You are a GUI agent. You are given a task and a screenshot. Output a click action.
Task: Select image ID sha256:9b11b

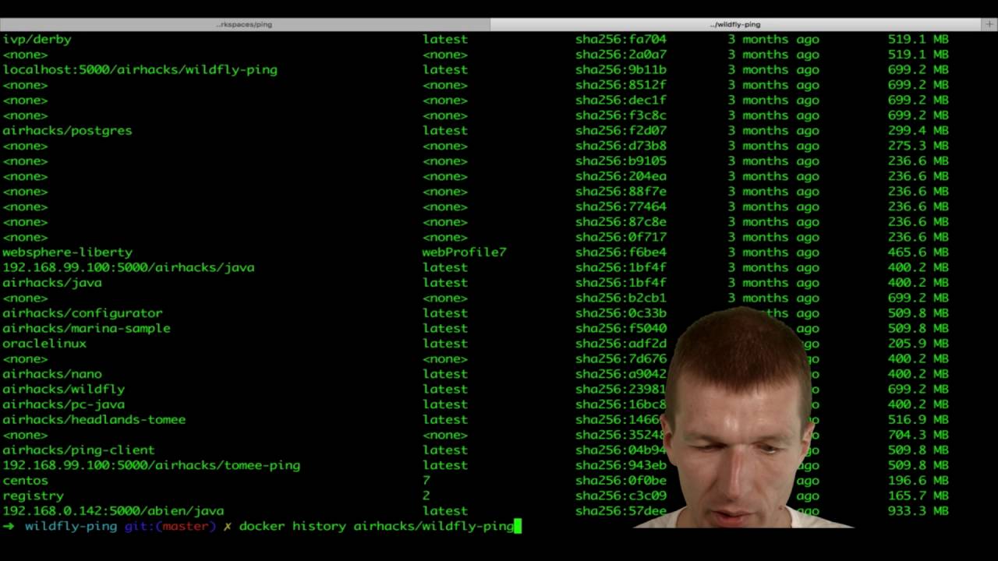pyautogui.click(x=621, y=69)
